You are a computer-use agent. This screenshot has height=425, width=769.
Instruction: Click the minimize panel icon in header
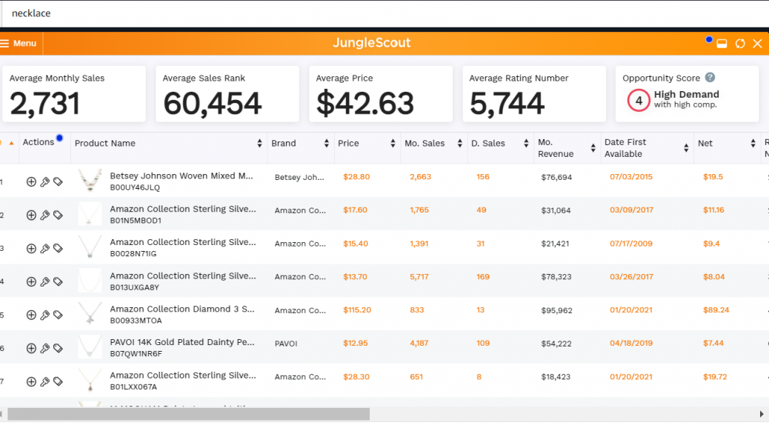tap(722, 44)
